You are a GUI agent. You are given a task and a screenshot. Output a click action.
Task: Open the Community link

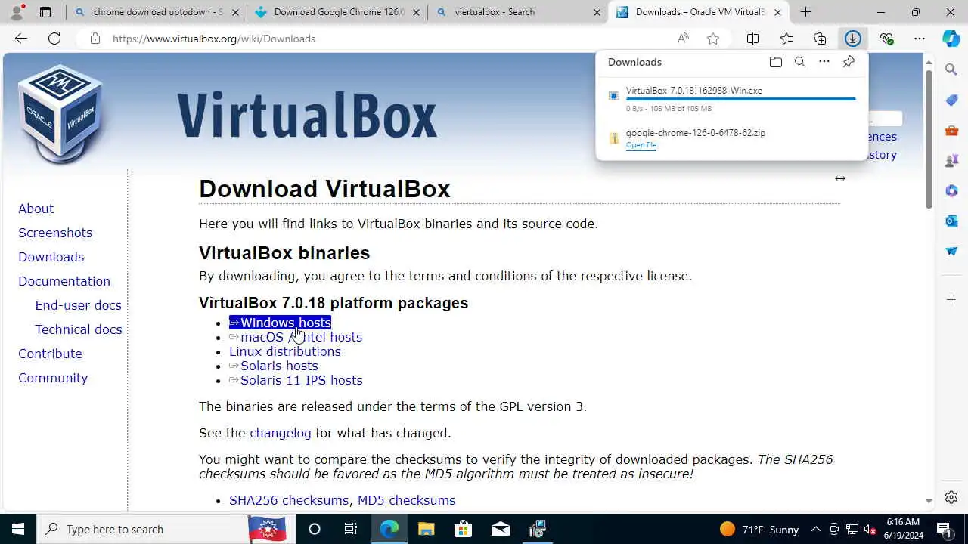click(x=53, y=378)
